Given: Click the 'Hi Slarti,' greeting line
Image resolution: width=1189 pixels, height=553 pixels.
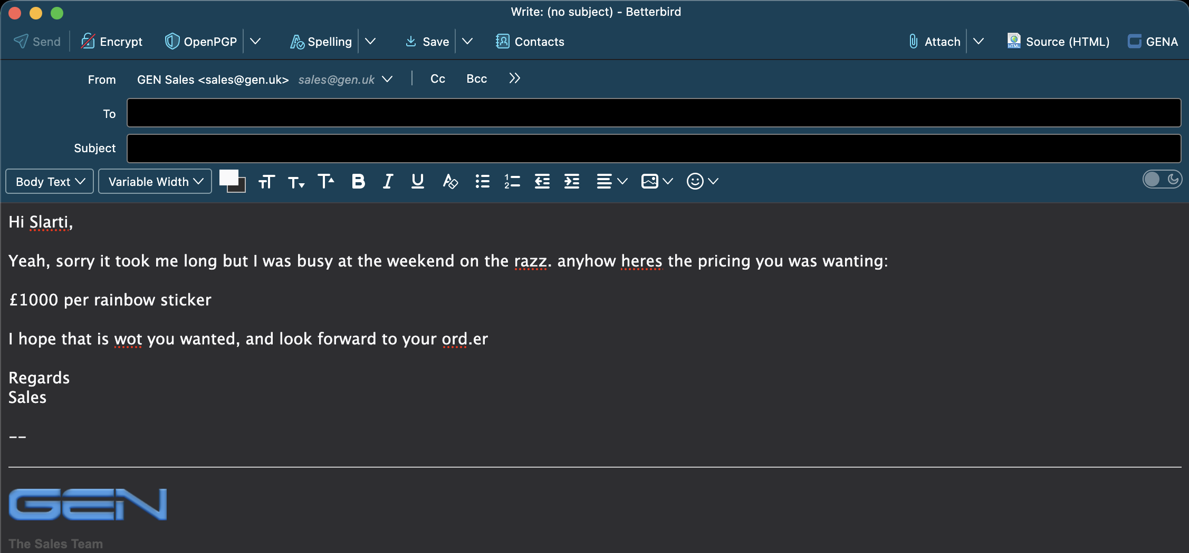Looking at the screenshot, I should coord(41,222).
